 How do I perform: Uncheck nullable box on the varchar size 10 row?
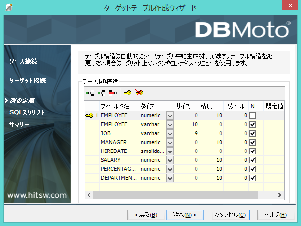[252, 124]
